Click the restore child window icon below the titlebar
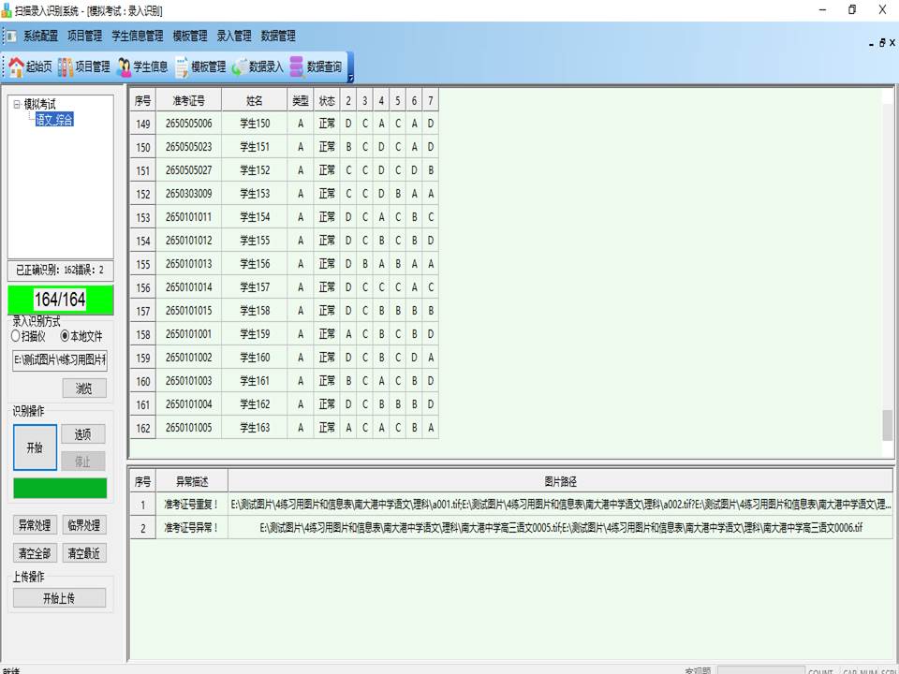The width and height of the screenshot is (899, 674). click(880, 43)
